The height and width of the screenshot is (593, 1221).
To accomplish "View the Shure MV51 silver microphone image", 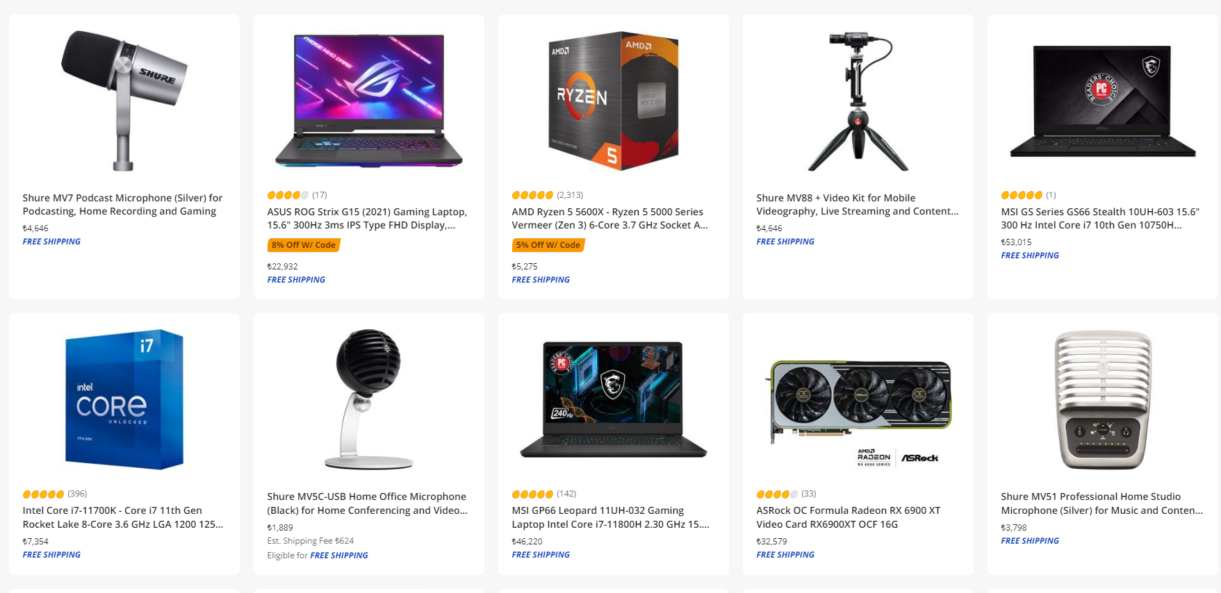I will point(1103,400).
